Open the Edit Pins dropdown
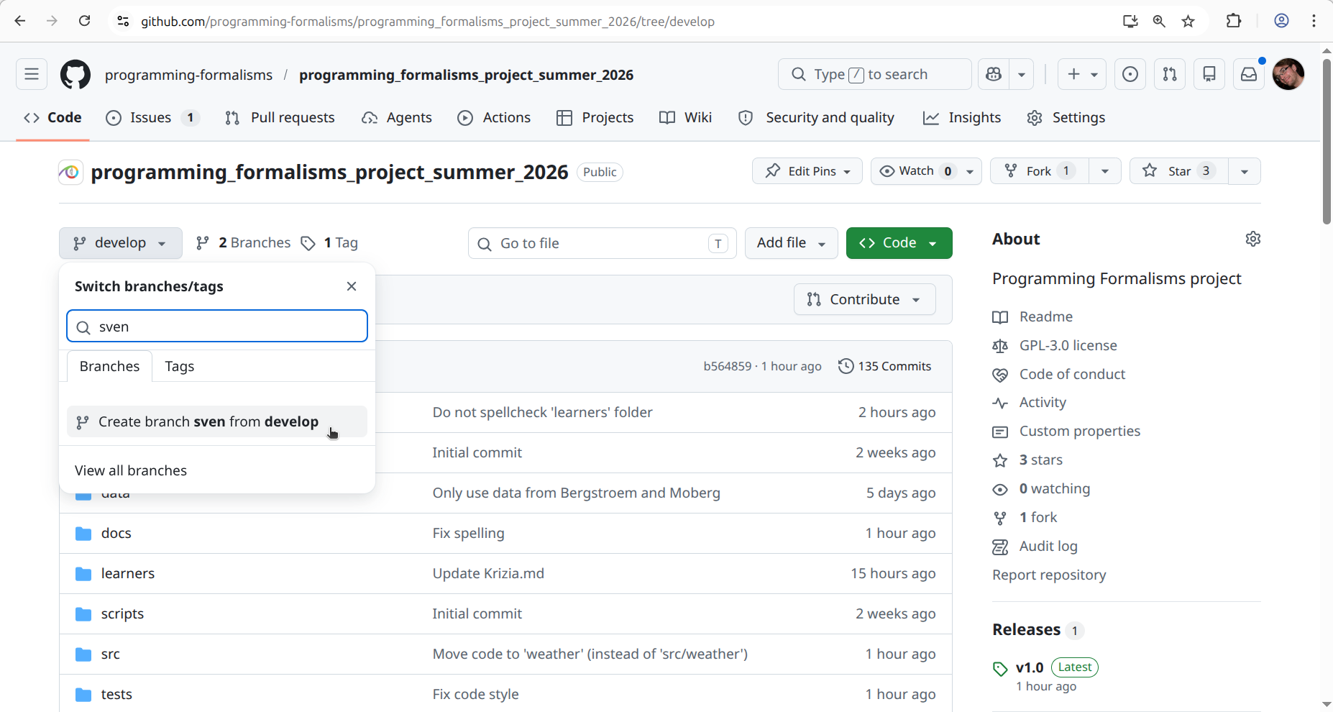 807,171
